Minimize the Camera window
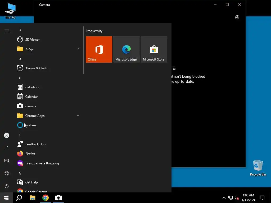The image size is (271, 203). (x=215, y=4)
